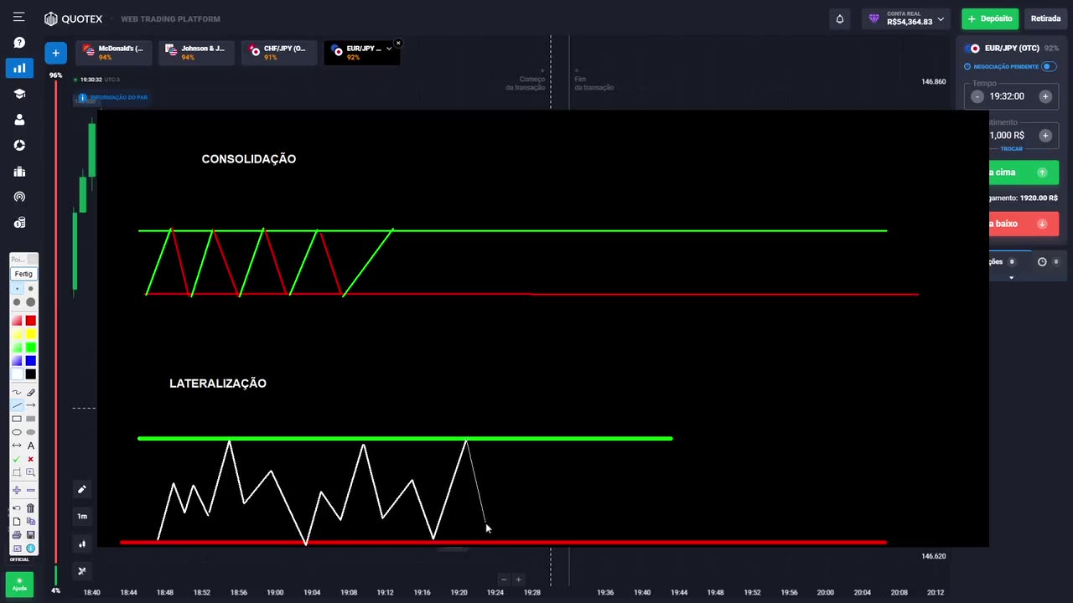
Task: Select the outlined ellipse tool
Action: point(17,432)
